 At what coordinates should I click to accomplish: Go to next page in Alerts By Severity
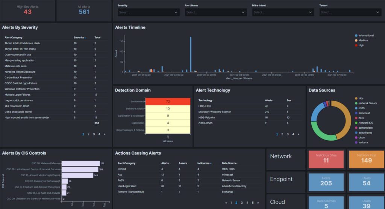tap(105, 134)
